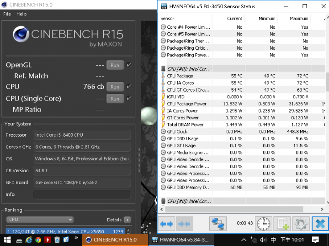Open the Action Center notification icon
The height and width of the screenshot is (246, 329).
pos(315,240)
